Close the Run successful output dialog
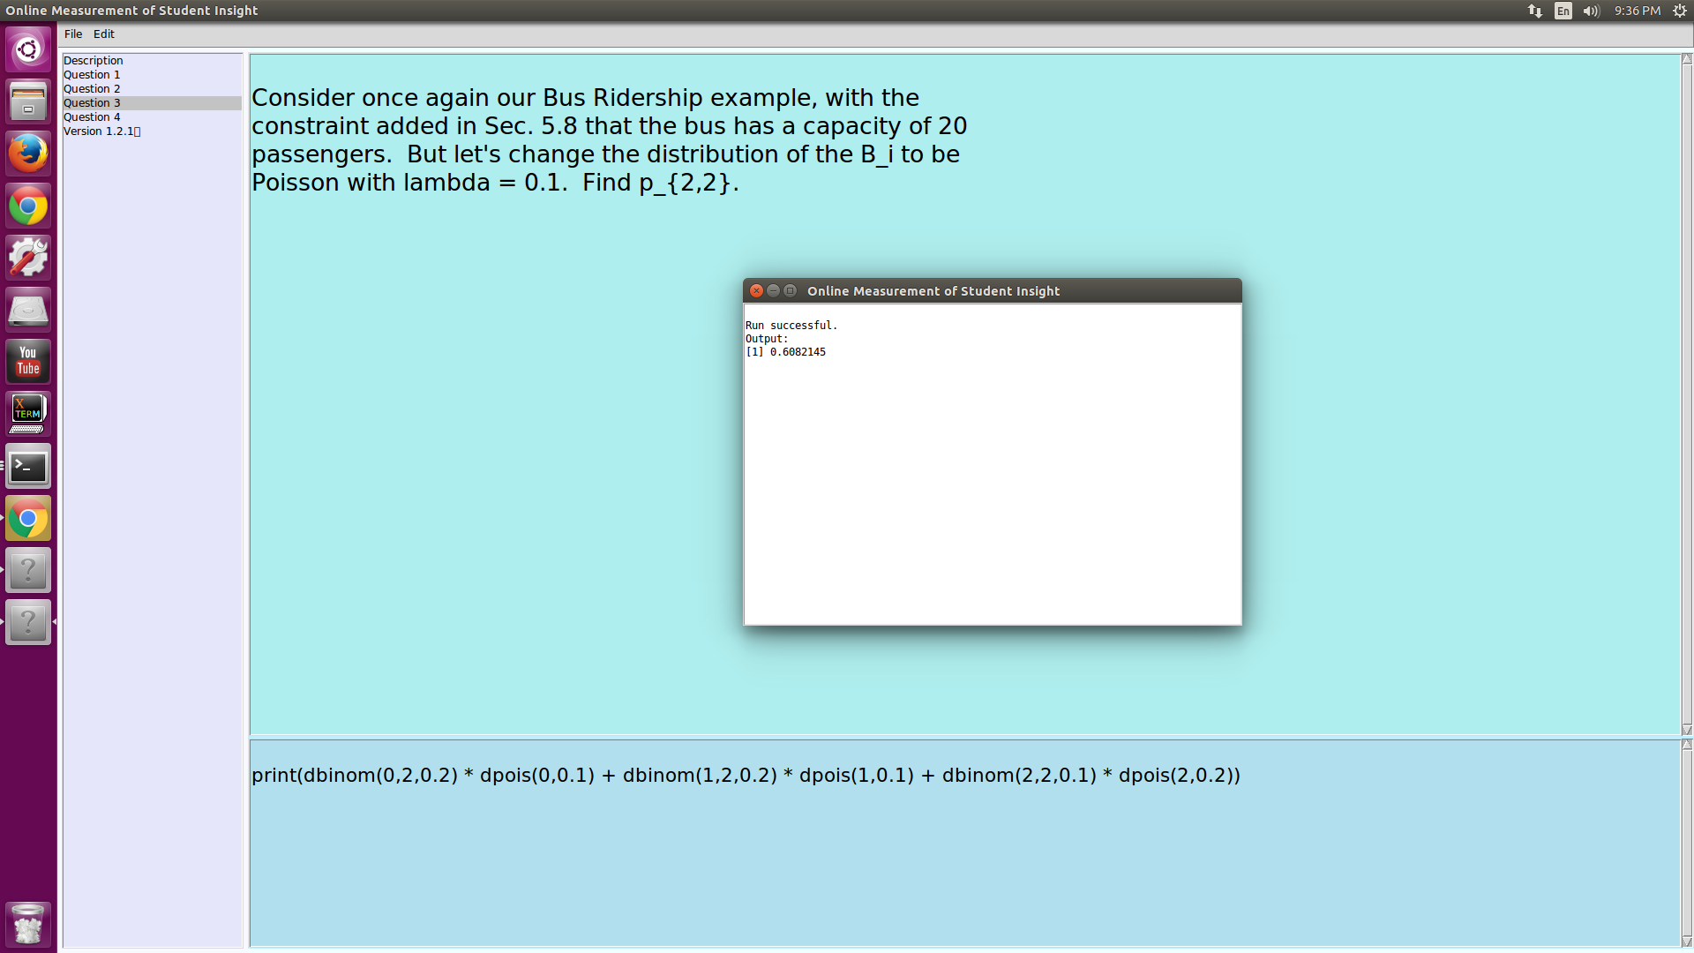Viewport: 1694px width, 953px height. pyautogui.click(x=756, y=291)
